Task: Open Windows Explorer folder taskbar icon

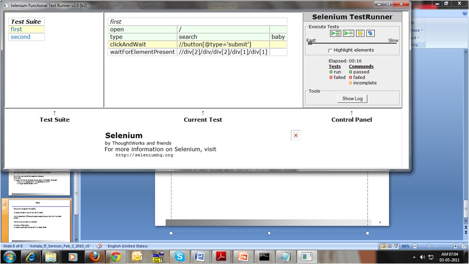Action: 51,257
